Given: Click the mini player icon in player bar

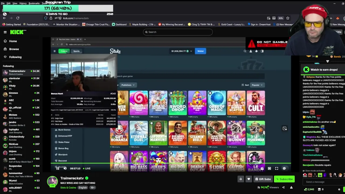Looking at the screenshot, I should click(x=262, y=168).
